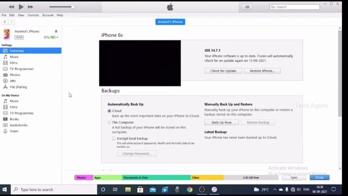Viewport: 348px width, 196px height.
Task: Open the list view icon button
Action: 247,7
